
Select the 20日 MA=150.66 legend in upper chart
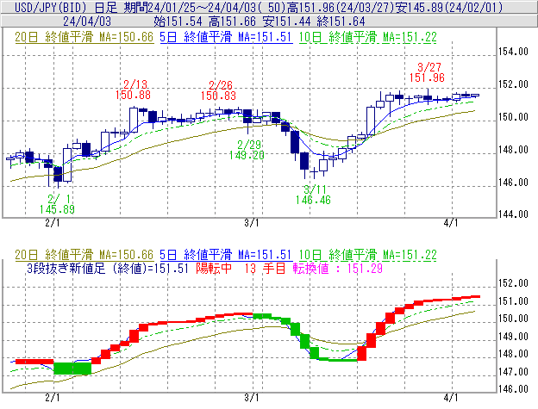pos(84,37)
